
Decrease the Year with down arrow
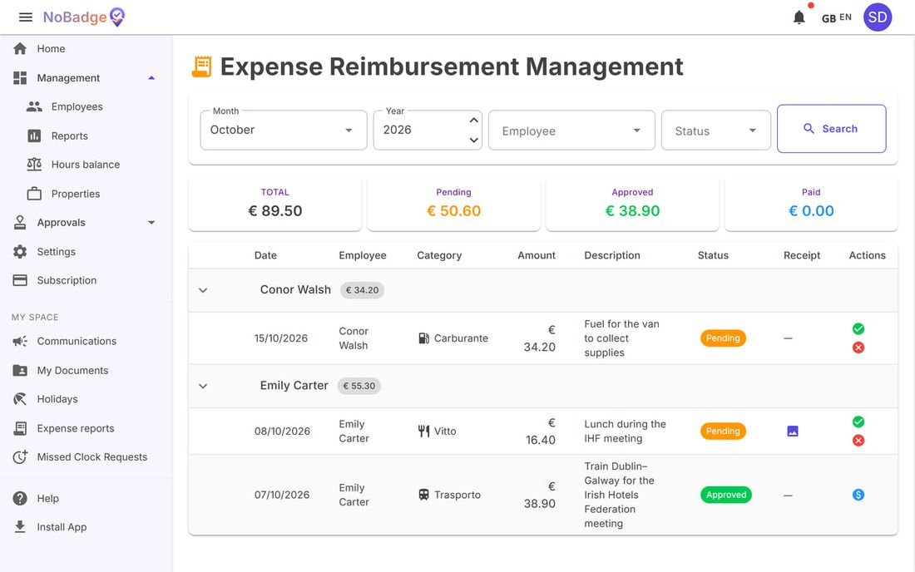tap(474, 140)
